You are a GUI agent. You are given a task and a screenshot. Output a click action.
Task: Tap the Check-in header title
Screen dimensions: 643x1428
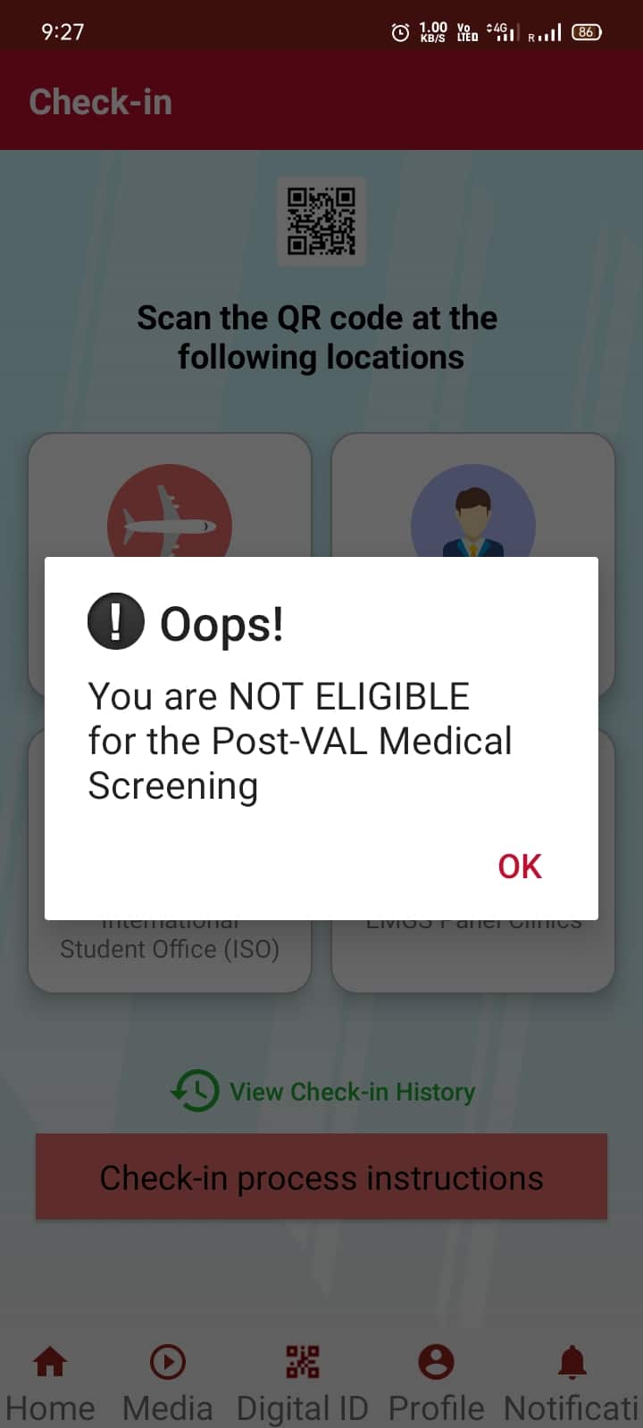100,102
